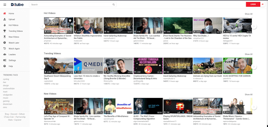
Task: Click the Settings gears icon
Action: click(5, 60)
